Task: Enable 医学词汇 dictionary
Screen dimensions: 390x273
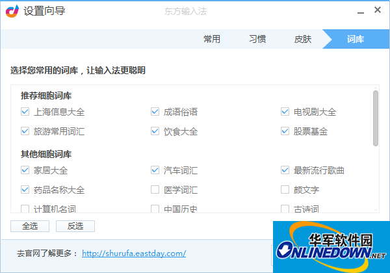Action: coord(155,190)
